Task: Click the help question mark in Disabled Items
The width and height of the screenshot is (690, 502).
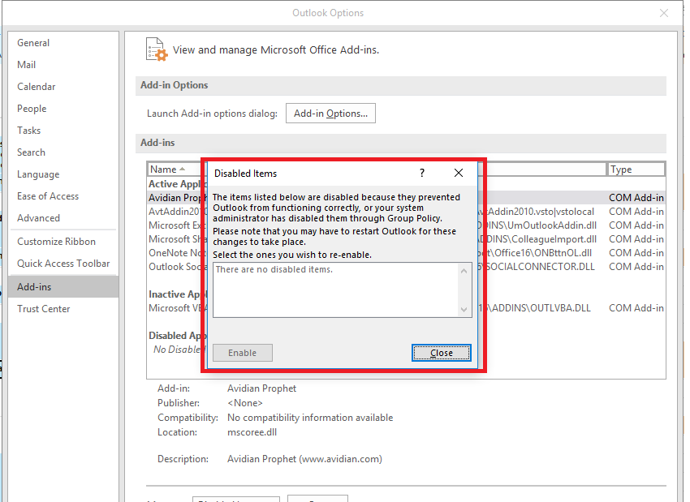Action: click(x=422, y=174)
